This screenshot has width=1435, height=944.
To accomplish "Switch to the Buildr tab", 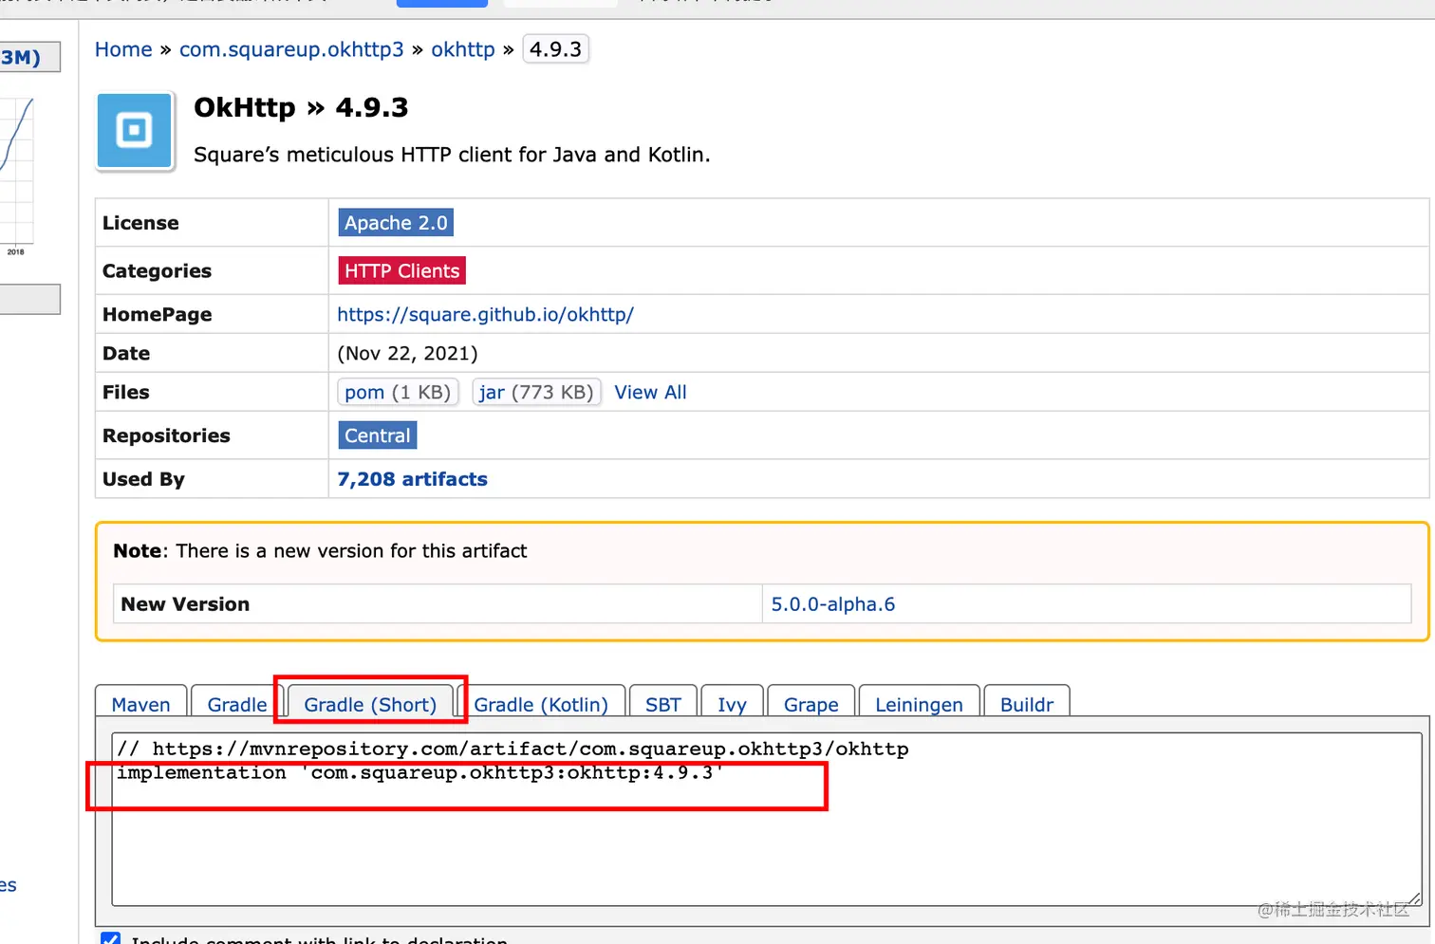I will coord(1027,703).
